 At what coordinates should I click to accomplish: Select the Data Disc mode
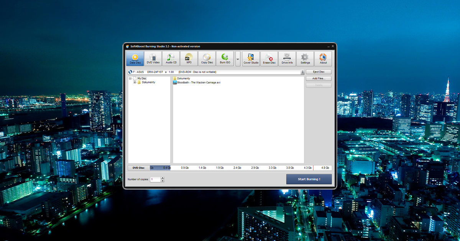click(x=135, y=59)
